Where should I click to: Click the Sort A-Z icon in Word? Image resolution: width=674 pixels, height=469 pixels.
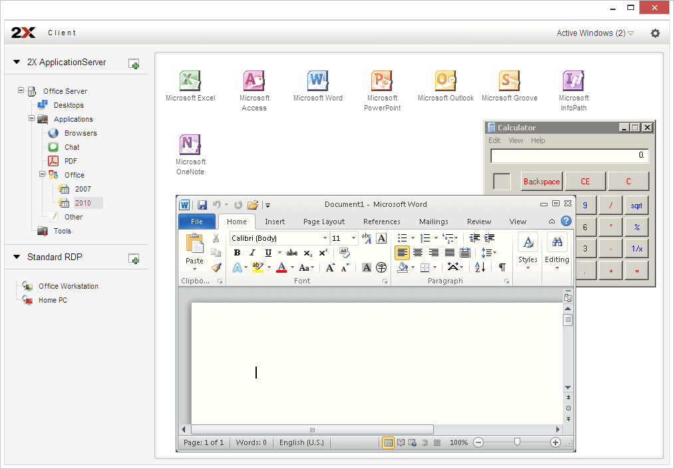480,267
